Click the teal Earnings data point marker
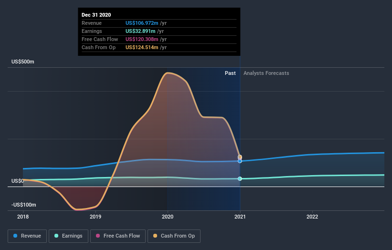Screen dimensions: 392x250 tap(240, 178)
